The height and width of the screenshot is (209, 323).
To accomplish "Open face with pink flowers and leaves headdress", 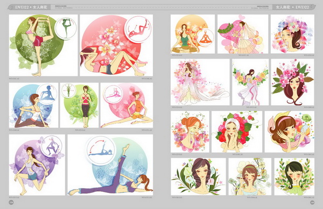I will pyautogui.click(x=293, y=82).
